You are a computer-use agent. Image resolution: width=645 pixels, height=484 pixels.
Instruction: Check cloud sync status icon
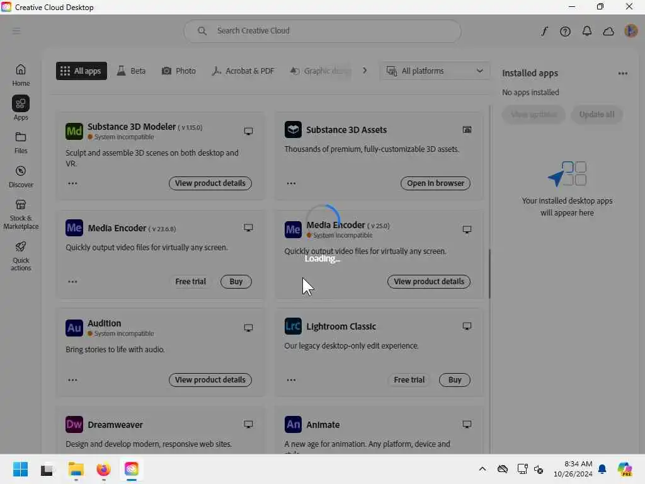608,32
